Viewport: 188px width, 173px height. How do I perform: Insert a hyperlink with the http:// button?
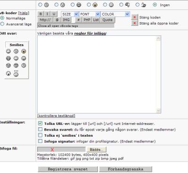45,20
